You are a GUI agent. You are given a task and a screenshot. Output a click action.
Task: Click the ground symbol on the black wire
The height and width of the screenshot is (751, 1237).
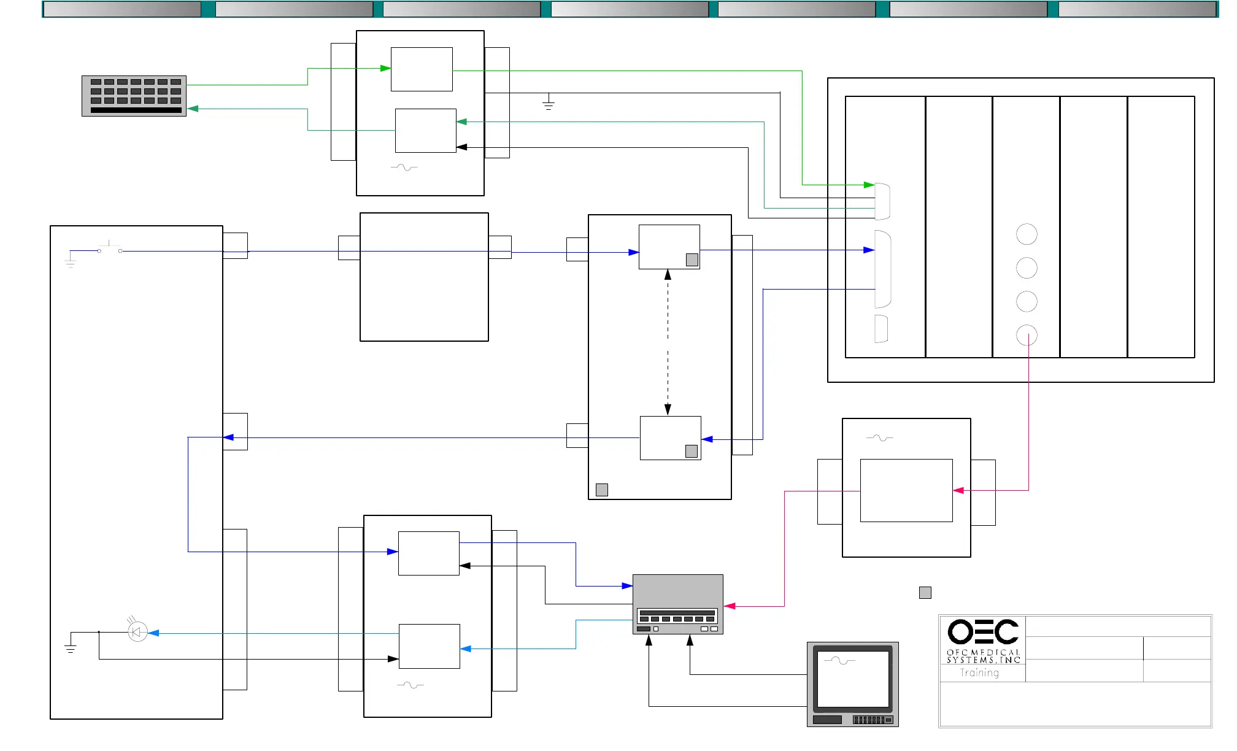click(x=549, y=103)
